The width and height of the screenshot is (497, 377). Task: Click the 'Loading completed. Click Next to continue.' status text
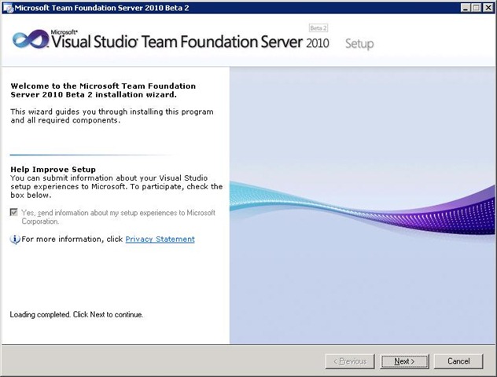coord(76,314)
